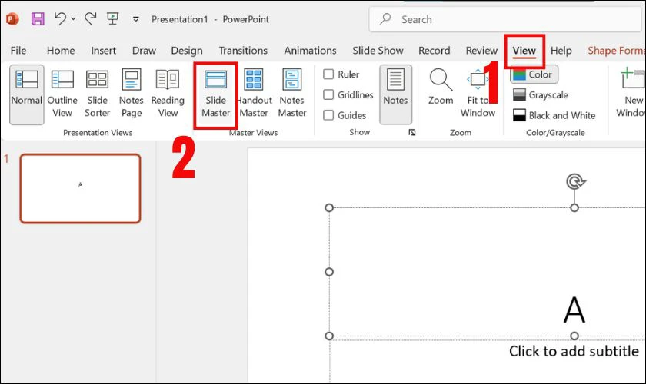This screenshot has height=384, width=646.
Task: Open Notes Master view
Action: [x=292, y=94]
